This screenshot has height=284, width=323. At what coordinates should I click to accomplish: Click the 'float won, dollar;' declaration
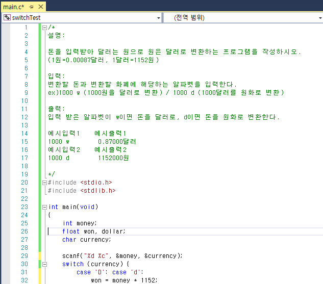click(x=93, y=231)
